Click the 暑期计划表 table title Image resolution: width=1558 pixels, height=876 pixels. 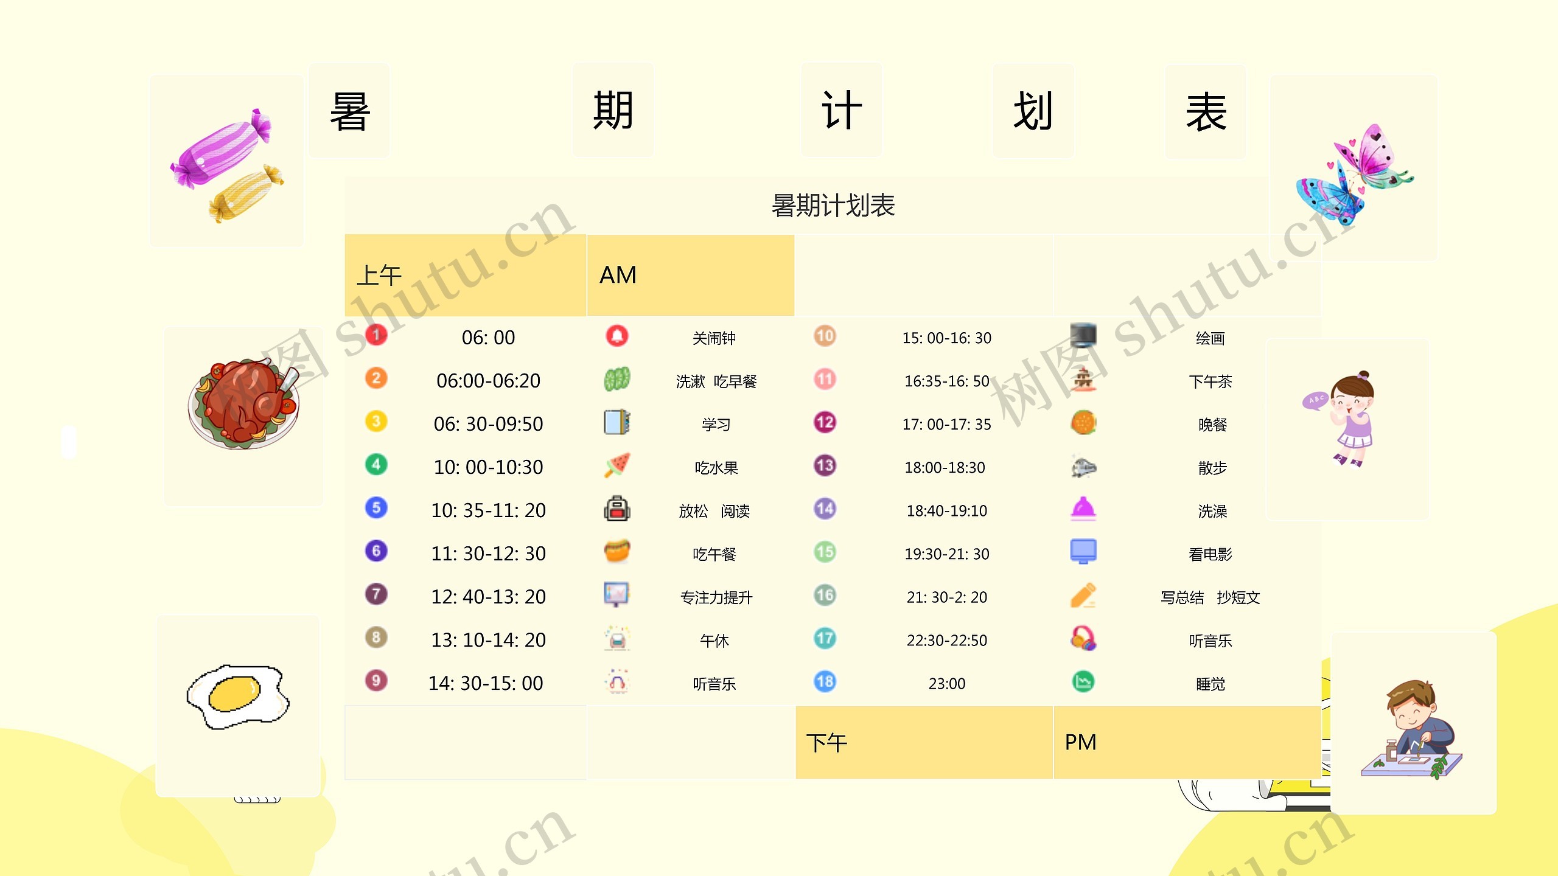(833, 206)
